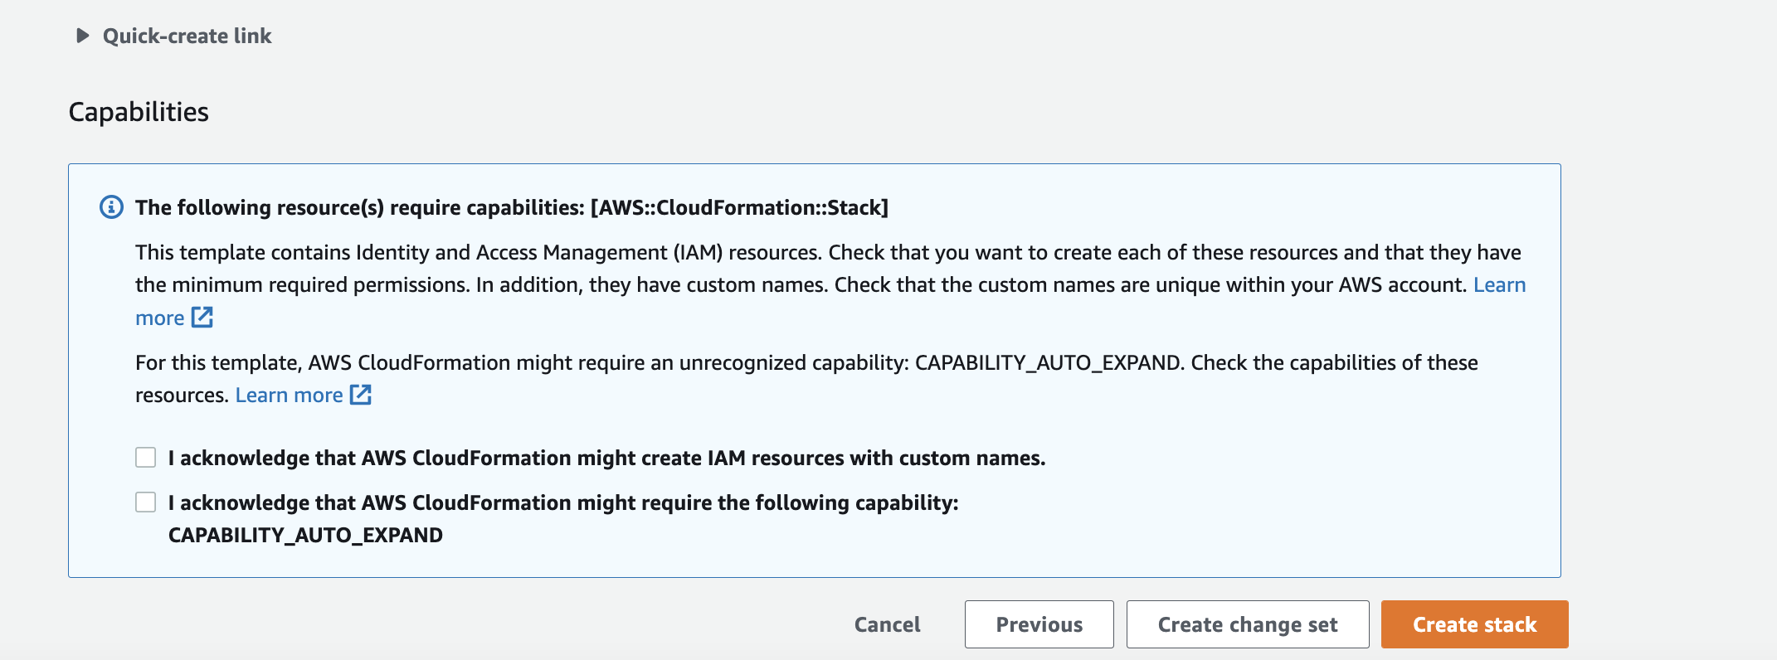This screenshot has height=660, width=1777.
Task: Click Cancel to abandon stack creation
Action: pos(888,624)
